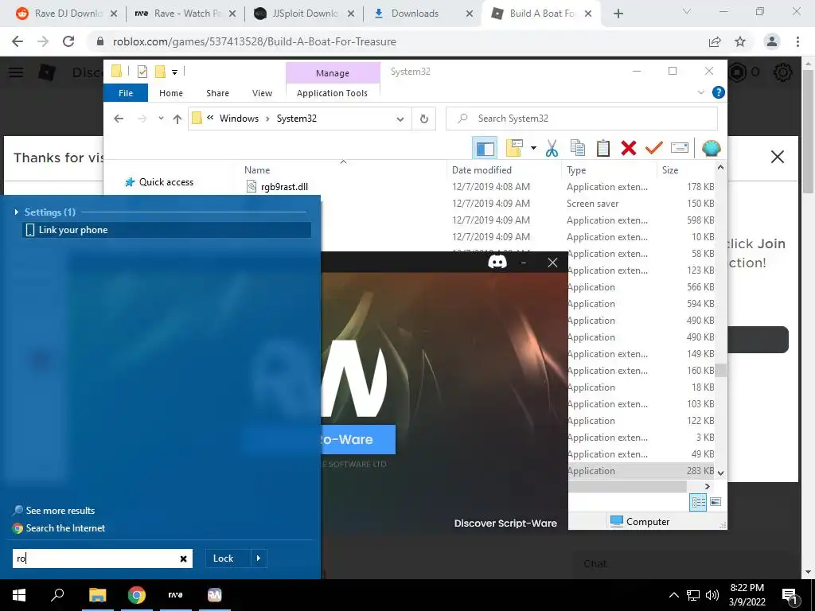Open the arrow menu beside Lock
Image resolution: width=815 pixels, height=611 pixels.
[x=259, y=558]
